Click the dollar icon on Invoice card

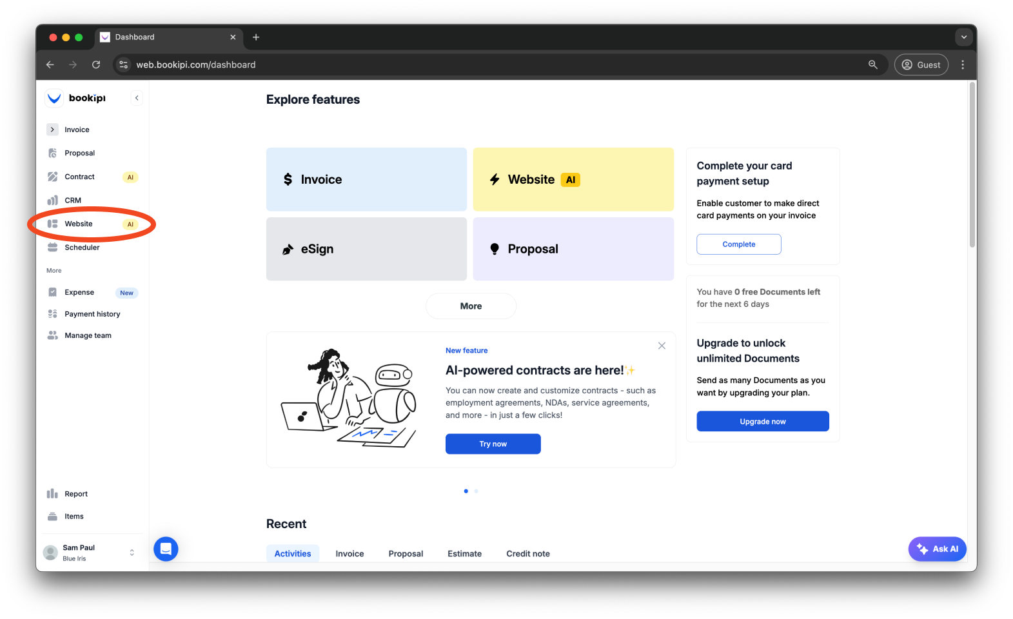coord(288,179)
